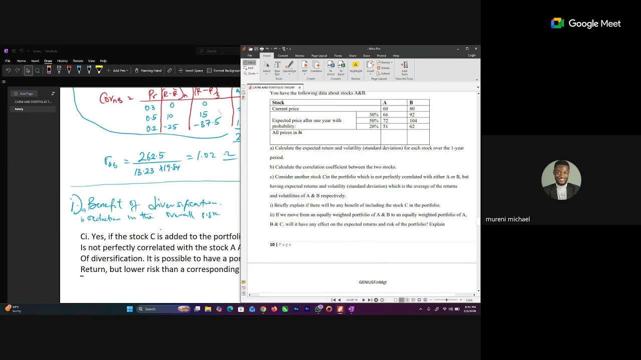
Task: Go to next page in Nitro
Action: [364, 300]
